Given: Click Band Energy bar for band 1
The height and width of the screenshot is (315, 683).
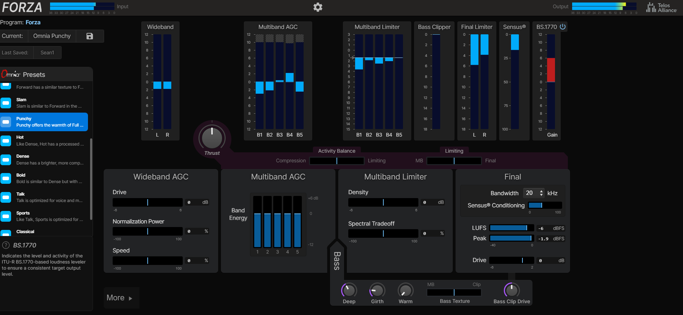Looking at the screenshot, I should [257, 222].
